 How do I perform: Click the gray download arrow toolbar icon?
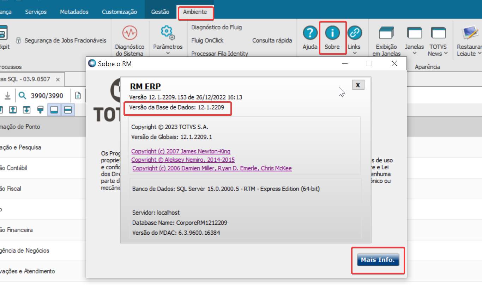7,96
